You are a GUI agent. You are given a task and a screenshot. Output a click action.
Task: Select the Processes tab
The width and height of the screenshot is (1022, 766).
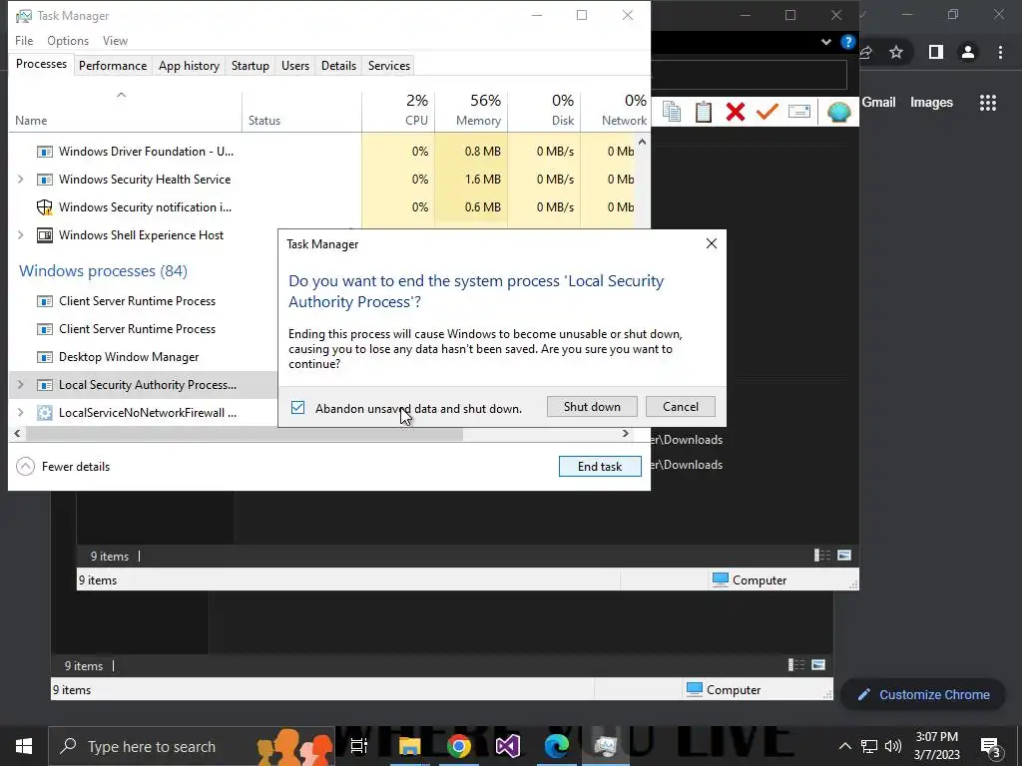(x=41, y=64)
